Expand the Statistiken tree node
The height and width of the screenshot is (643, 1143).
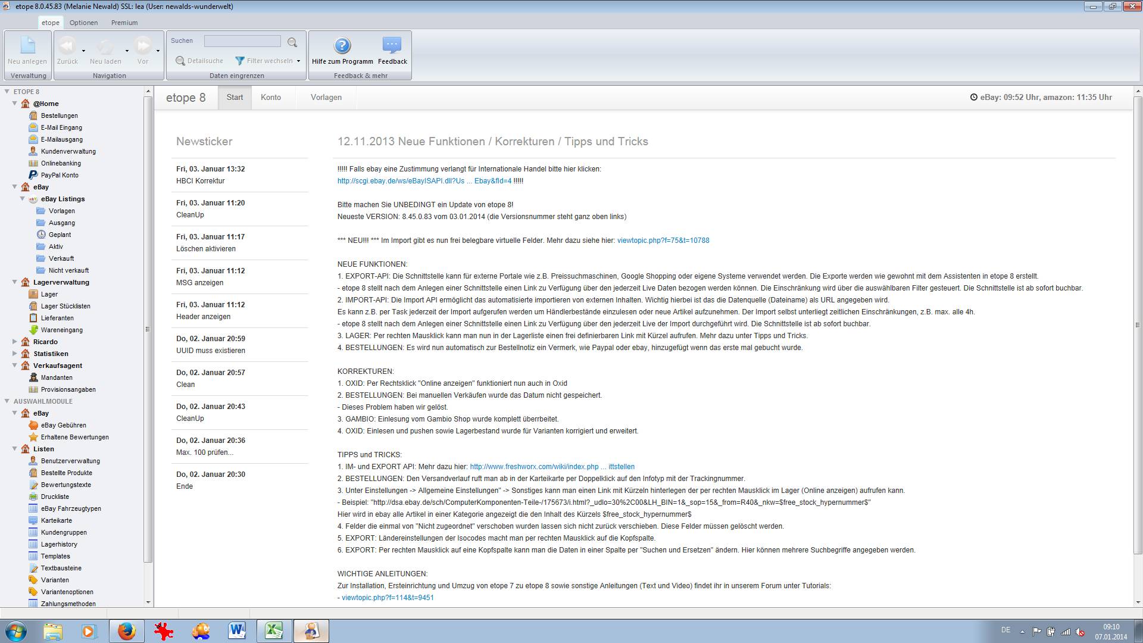coord(15,354)
